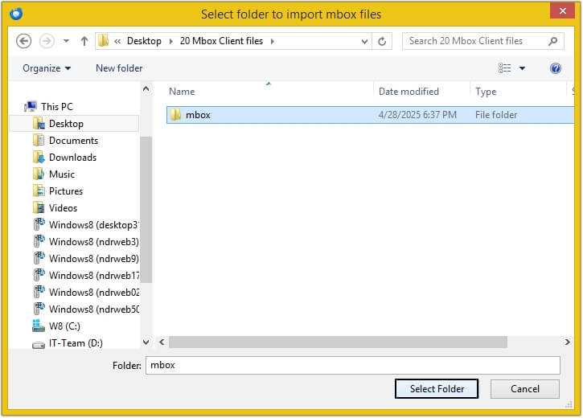Open the Help question mark icon
This screenshot has height=418, width=583.
(x=555, y=68)
